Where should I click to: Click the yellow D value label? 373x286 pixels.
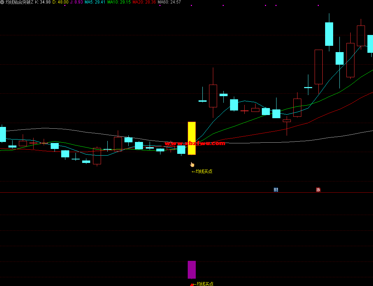(60, 2)
